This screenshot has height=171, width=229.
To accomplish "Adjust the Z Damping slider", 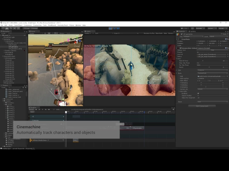I will click(x=209, y=87).
